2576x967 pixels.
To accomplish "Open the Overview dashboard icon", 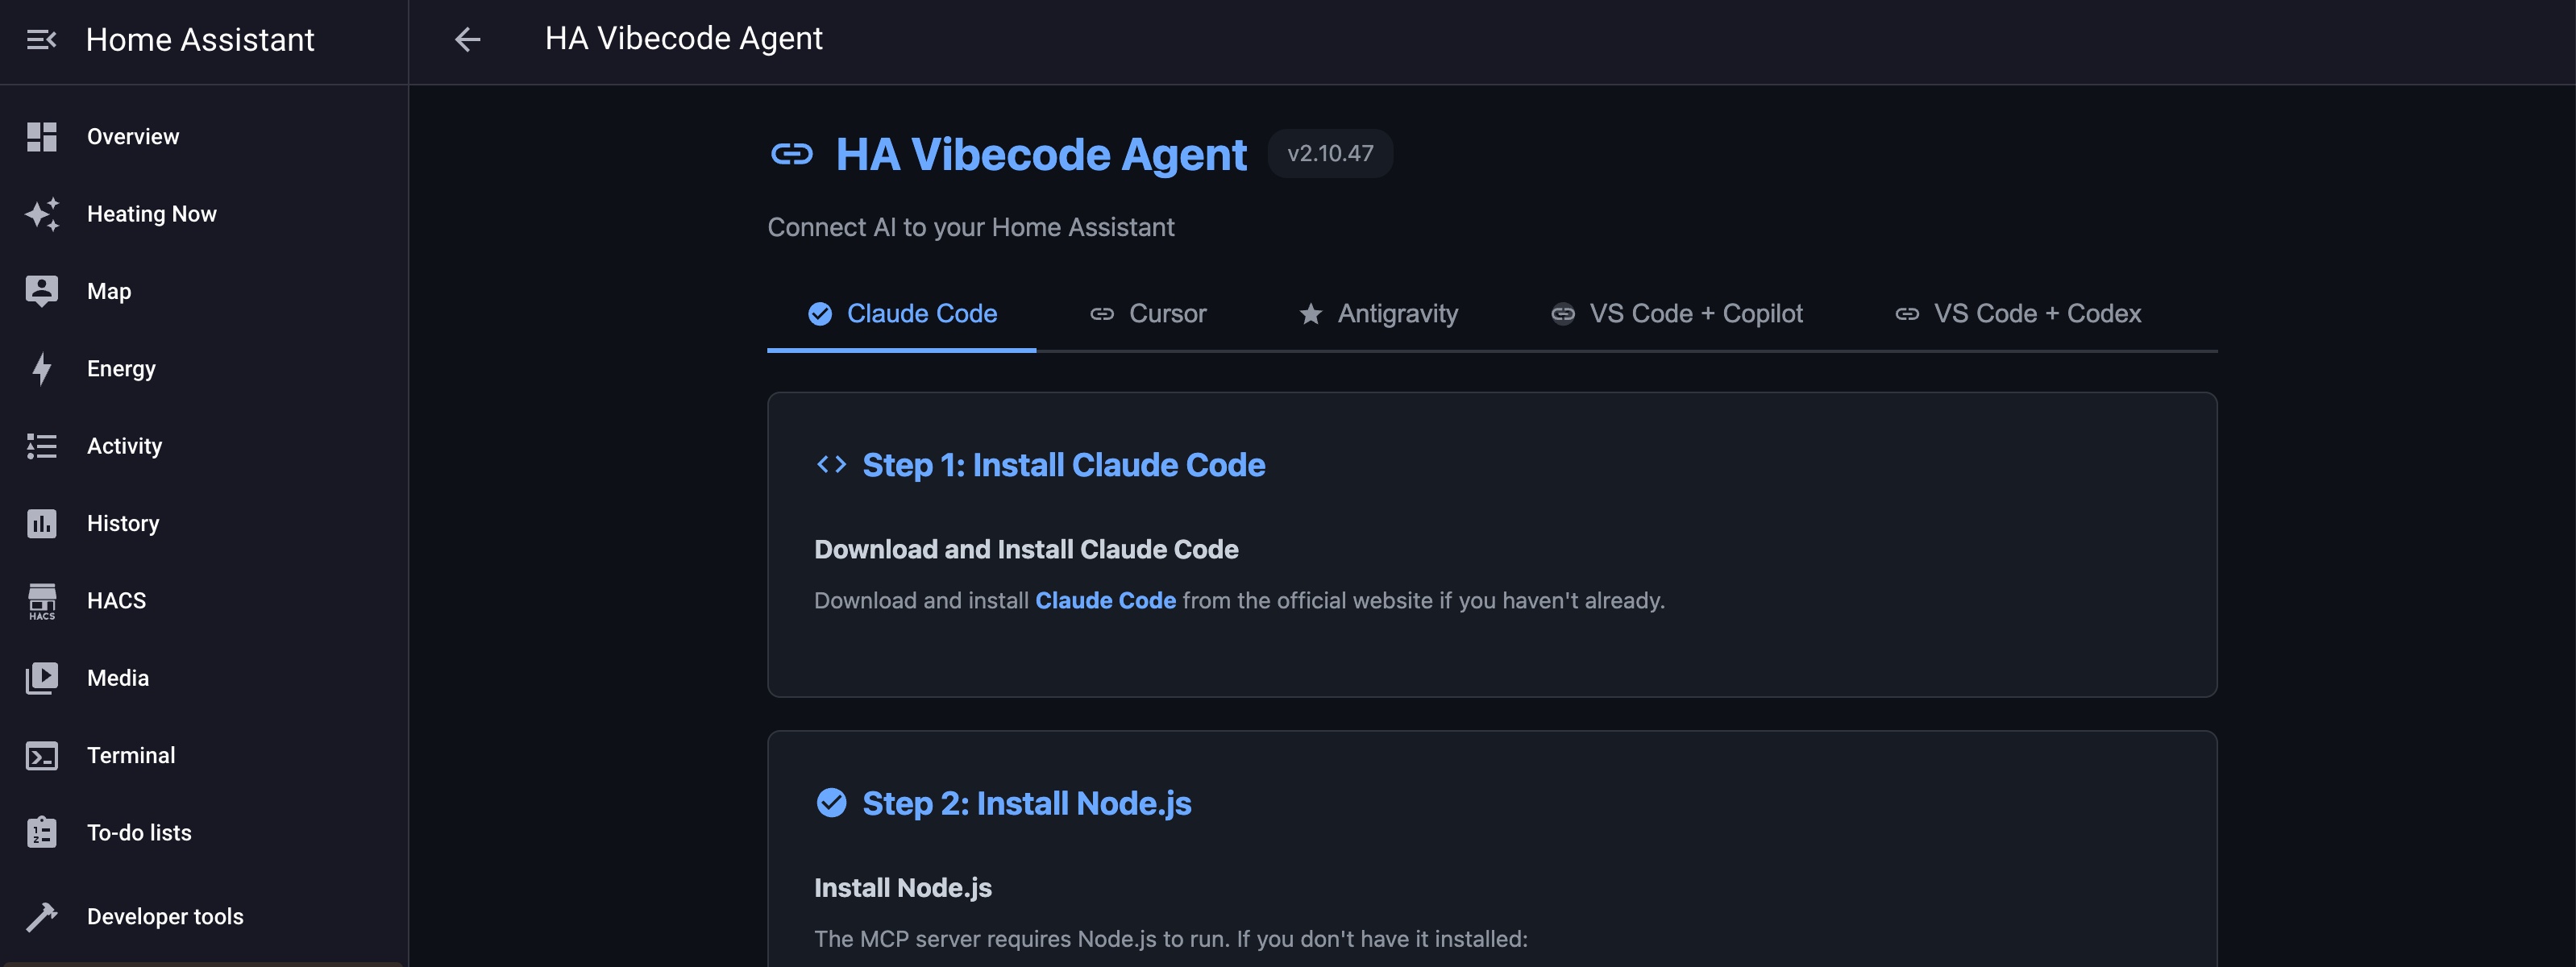I will pyautogui.click(x=42, y=137).
